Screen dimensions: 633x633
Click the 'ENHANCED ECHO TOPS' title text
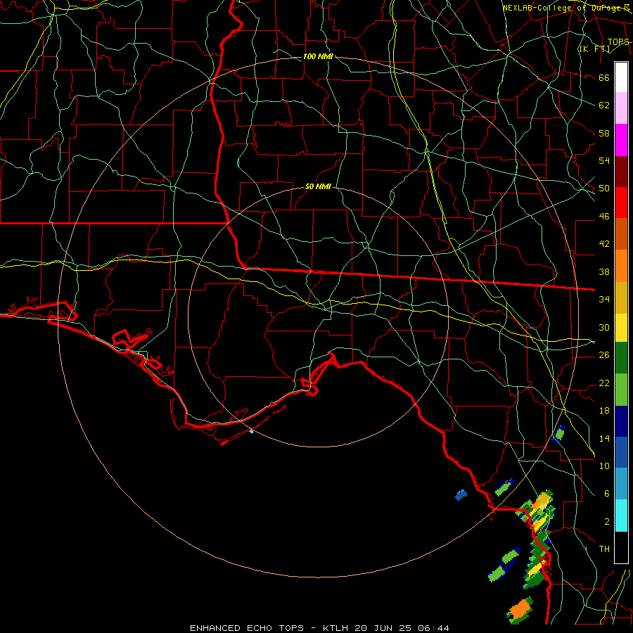(x=247, y=628)
